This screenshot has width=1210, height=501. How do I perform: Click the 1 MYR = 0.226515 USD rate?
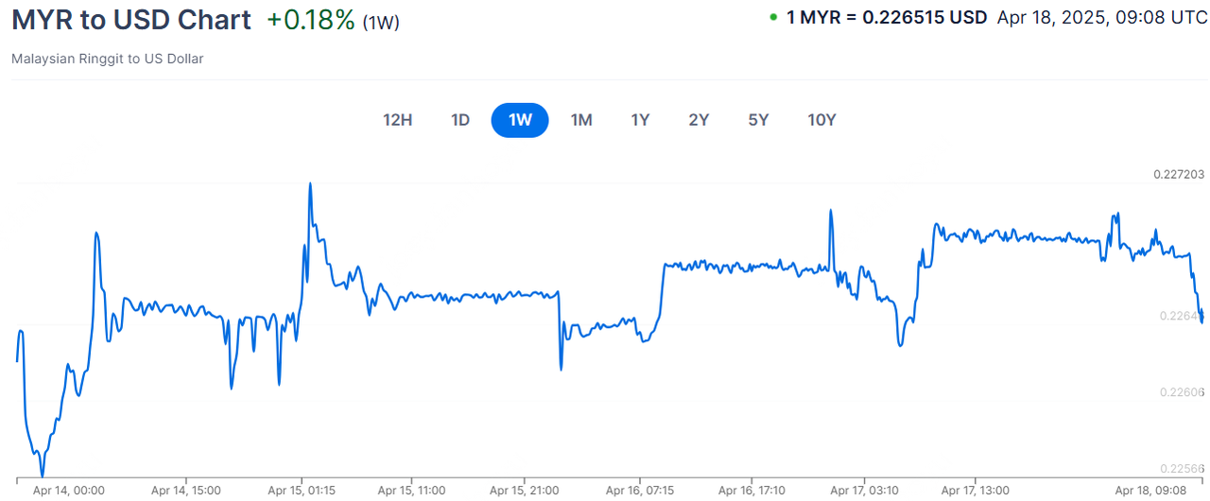click(x=887, y=17)
